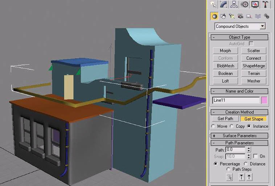Open the Utilities hammer panel
Image resolution: width=275 pixels, height=186 pixels.
[265, 4]
